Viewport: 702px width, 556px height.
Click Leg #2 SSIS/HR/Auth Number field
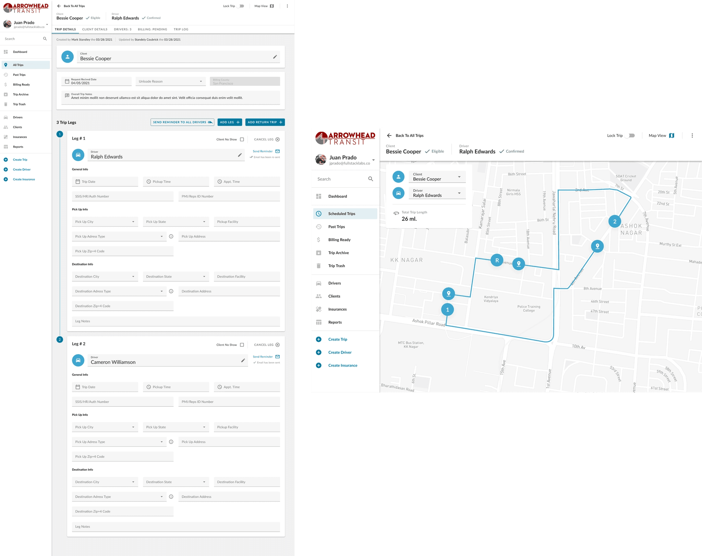123,402
